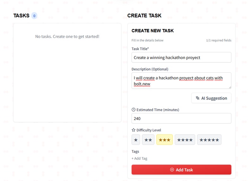249x181 pixels.
Task: Click the AI Suggestion button
Action: pos(211,98)
